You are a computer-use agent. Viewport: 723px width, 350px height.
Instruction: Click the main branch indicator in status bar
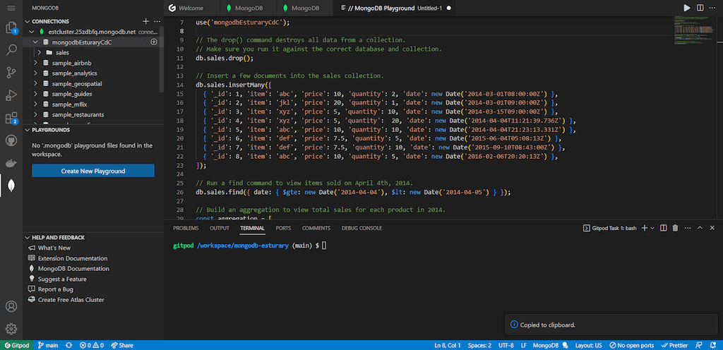pos(48,345)
